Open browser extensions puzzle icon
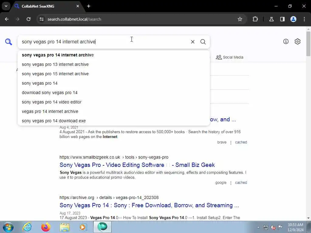 point(255,19)
